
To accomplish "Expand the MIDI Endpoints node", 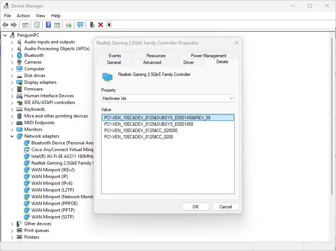I will [12, 123].
